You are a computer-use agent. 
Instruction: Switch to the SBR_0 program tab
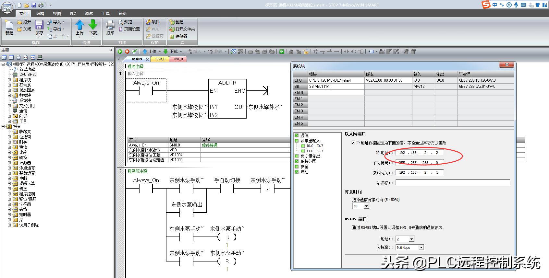160,59
